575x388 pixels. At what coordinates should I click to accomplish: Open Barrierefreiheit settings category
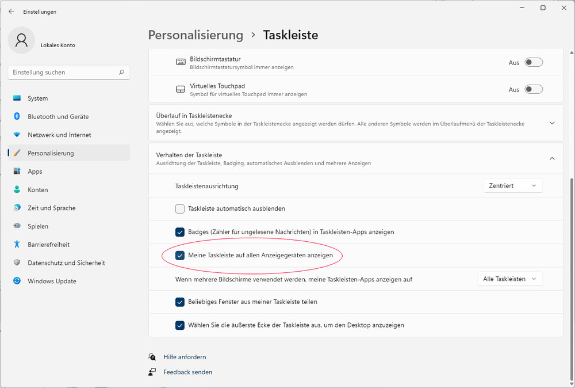pos(69,245)
